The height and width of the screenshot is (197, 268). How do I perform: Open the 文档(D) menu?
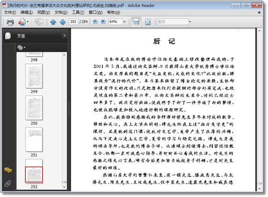click(x=61, y=13)
